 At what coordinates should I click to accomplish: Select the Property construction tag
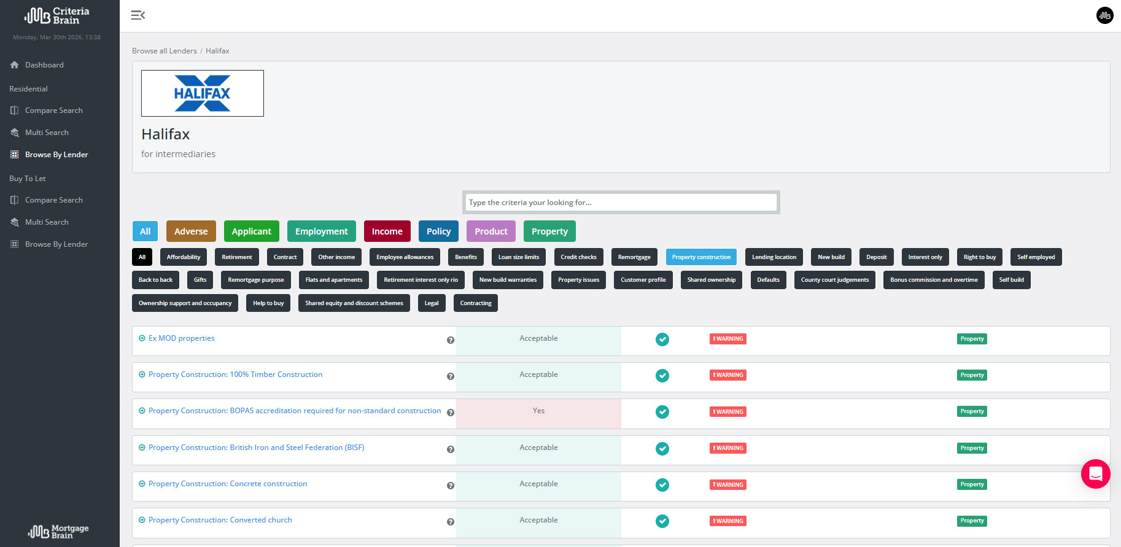[701, 257]
